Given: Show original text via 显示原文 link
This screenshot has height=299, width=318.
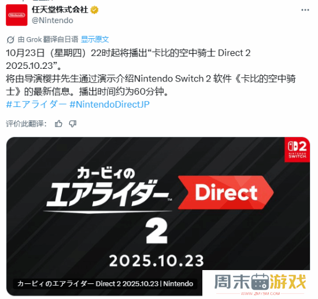Looking at the screenshot, I should tap(95, 39).
